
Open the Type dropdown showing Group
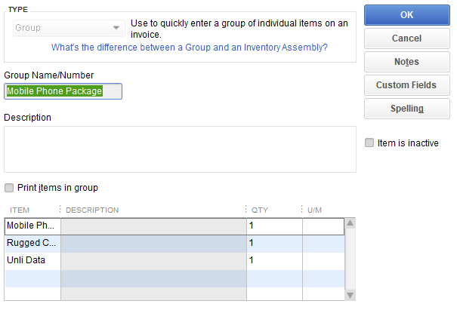pos(68,28)
